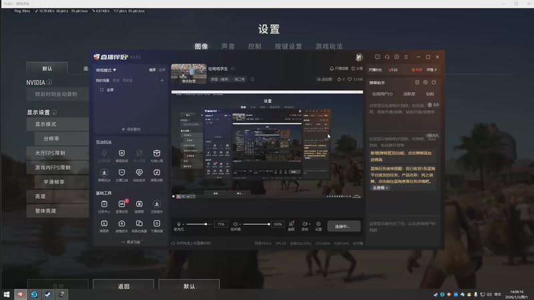Click 开播提醒 bell button
This screenshot has height=300, width=534.
tap(339, 69)
